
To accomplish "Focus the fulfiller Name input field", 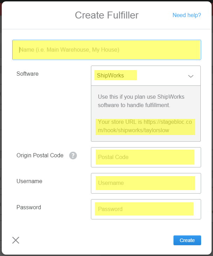I will 107,50.
